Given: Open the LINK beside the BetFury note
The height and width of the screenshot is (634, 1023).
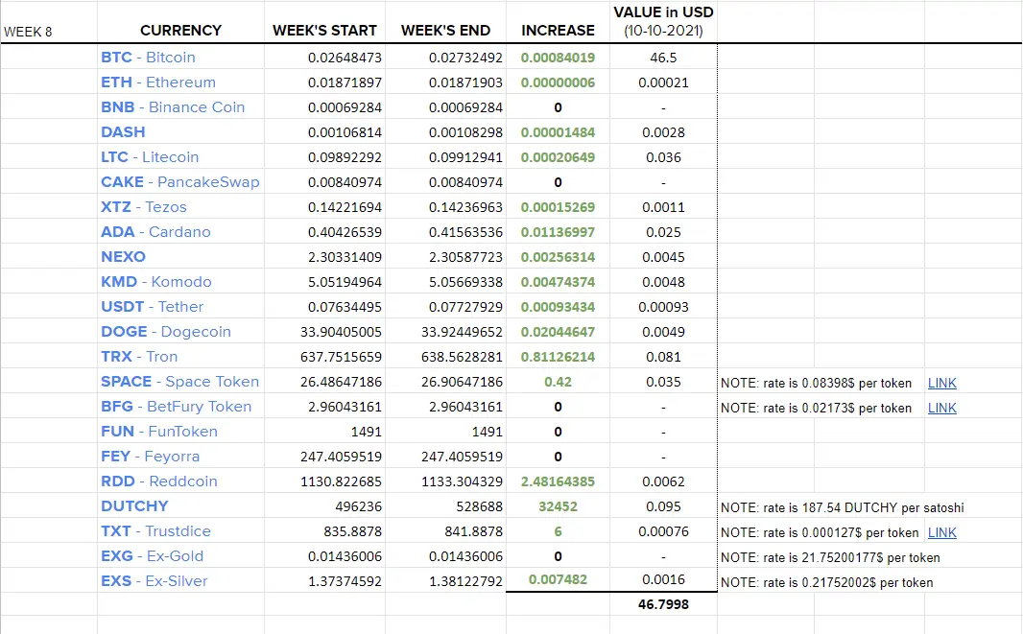Looking at the screenshot, I should point(942,408).
